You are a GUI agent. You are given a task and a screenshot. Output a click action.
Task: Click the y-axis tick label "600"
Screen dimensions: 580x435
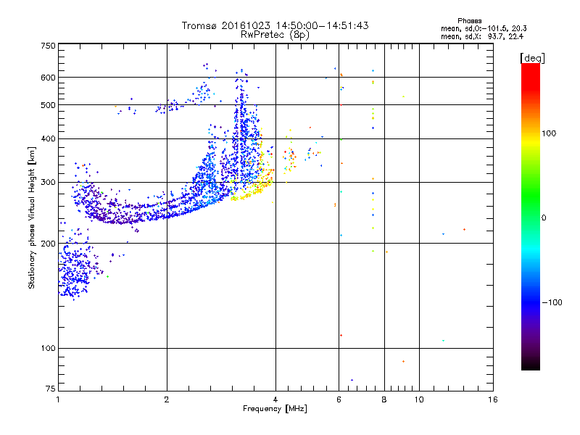[49, 78]
